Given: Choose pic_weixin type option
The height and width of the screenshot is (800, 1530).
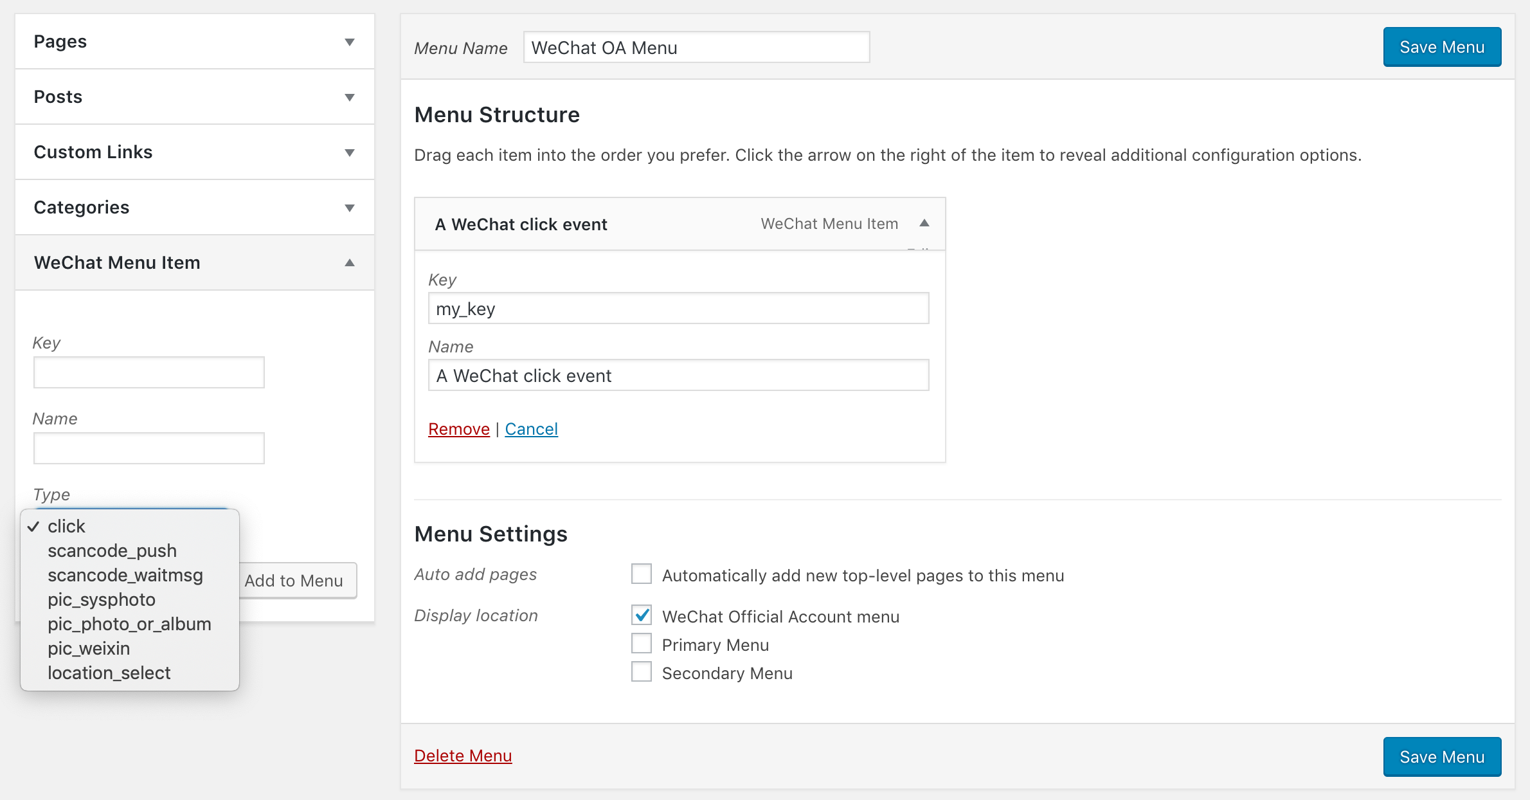Looking at the screenshot, I should [130, 648].
